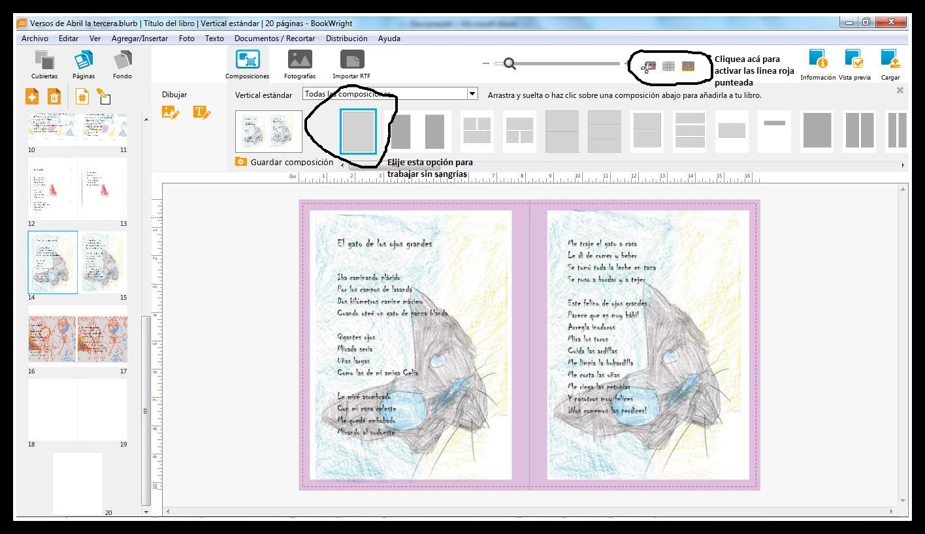Click the 'Vertical estándar' label
925x534 pixels.
[x=264, y=95]
